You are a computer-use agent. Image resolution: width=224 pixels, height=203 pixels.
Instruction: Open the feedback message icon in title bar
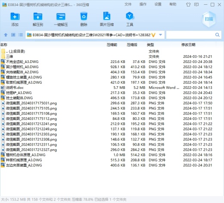point(196,5)
